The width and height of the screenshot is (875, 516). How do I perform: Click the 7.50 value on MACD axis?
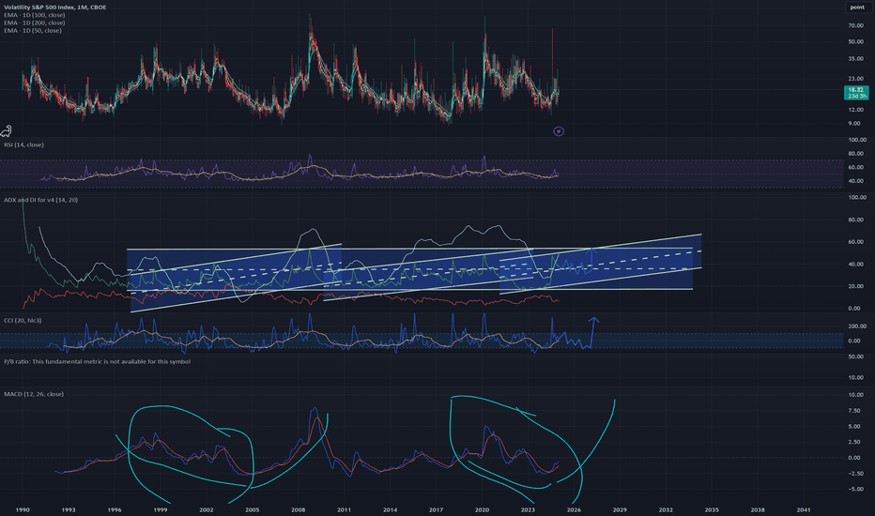[x=854, y=411]
